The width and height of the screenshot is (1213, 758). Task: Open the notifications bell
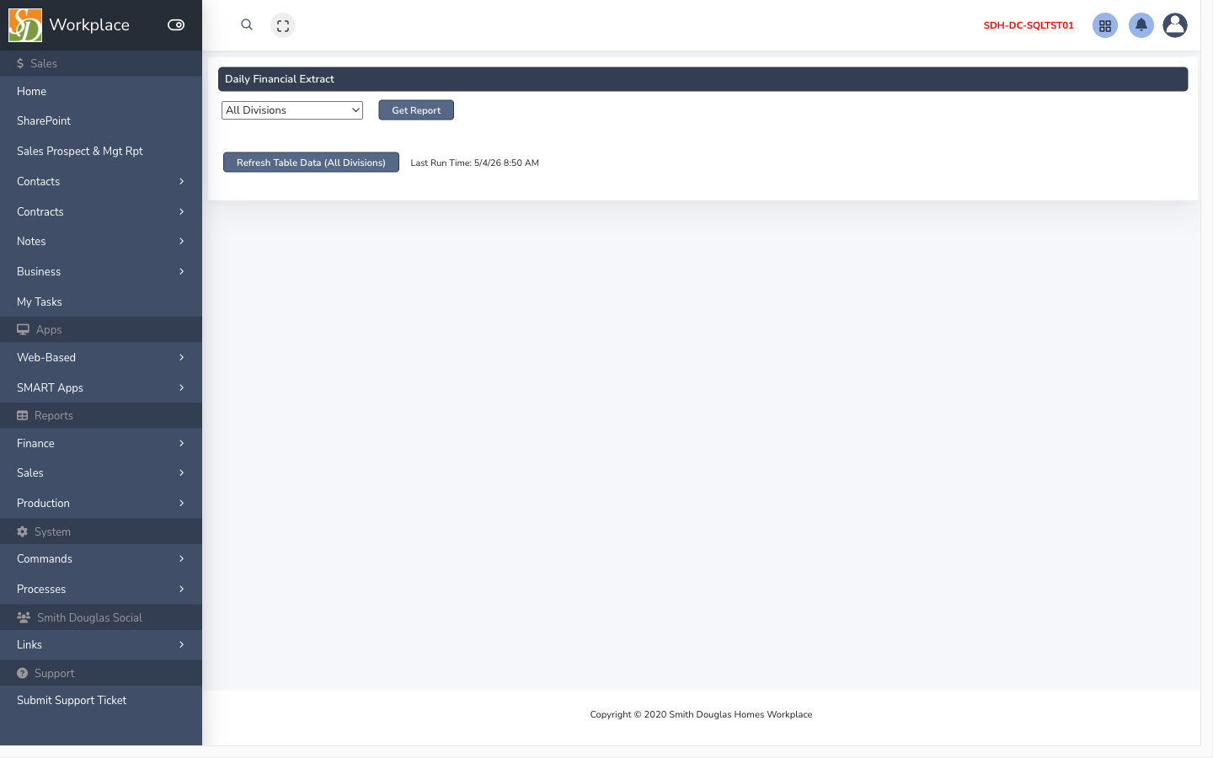1141,25
